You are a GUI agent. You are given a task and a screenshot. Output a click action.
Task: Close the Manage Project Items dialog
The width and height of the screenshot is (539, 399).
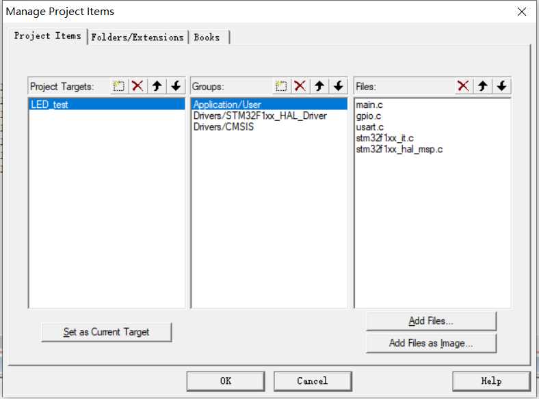[521, 12]
